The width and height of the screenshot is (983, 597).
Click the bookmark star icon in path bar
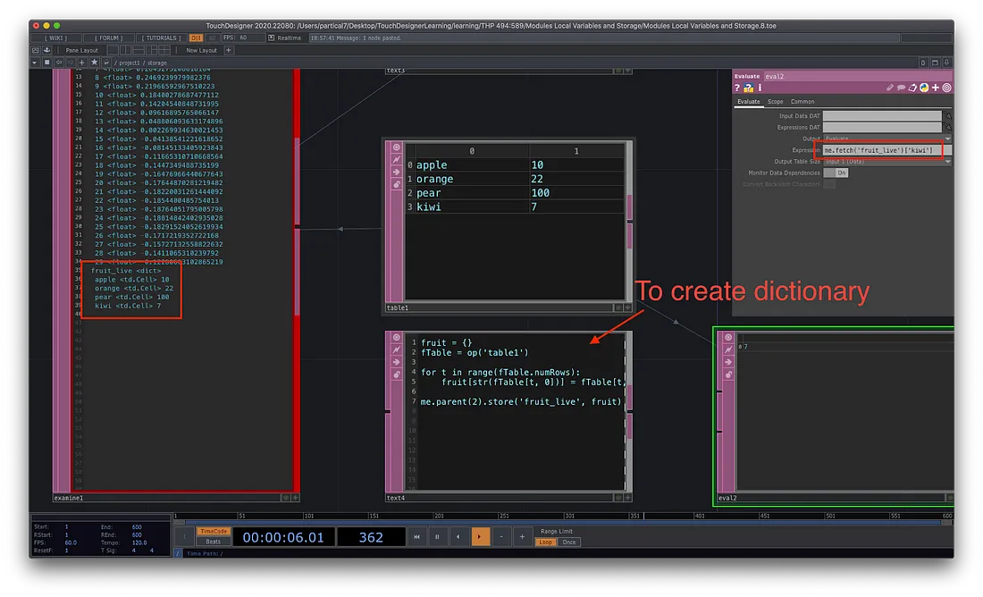[94, 63]
